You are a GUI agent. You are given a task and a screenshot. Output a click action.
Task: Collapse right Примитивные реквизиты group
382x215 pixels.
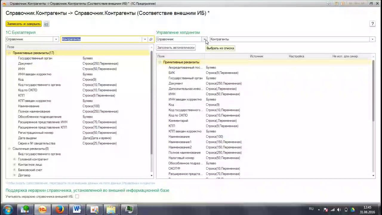pos(160,62)
